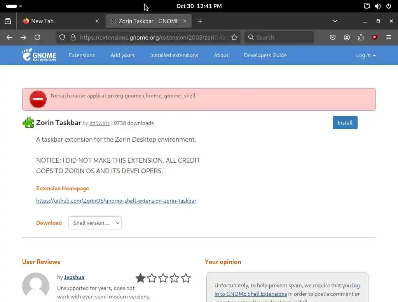Click the screen indicator in top bar

pyautogui.click(x=367, y=6)
